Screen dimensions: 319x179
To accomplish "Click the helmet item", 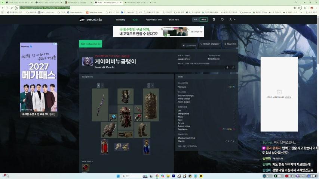I will (x=126, y=97).
